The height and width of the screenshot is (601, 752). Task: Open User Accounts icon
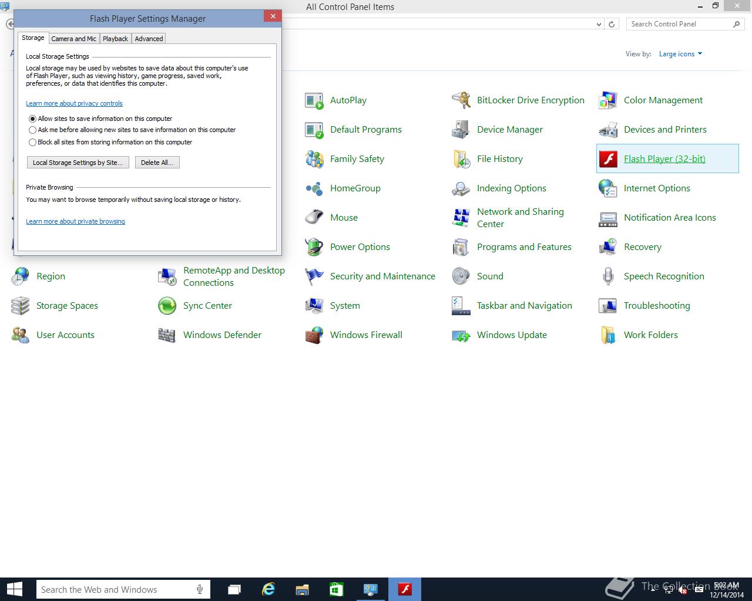coord(21,335)
